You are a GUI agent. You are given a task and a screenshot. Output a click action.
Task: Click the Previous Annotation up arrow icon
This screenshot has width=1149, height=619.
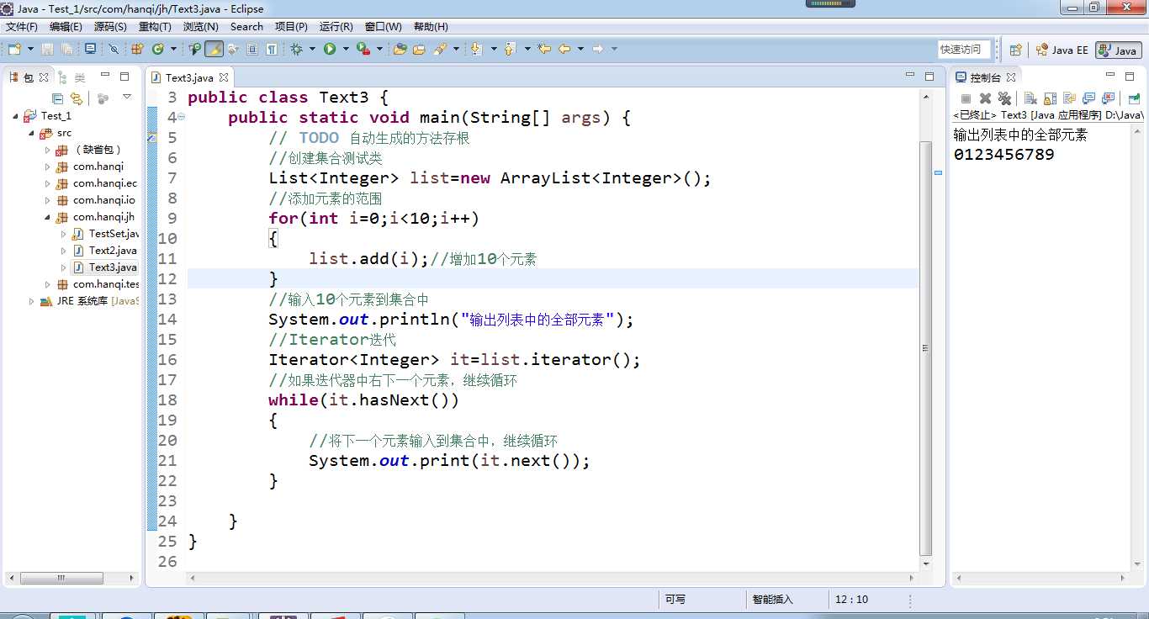click(510, 50)
